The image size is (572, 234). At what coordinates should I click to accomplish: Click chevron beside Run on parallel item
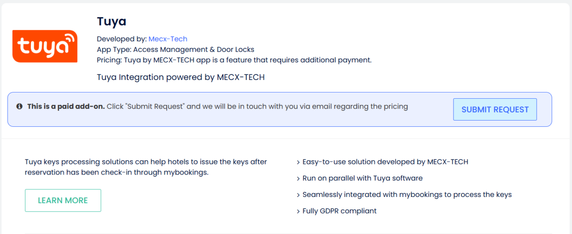coord(298,179)
